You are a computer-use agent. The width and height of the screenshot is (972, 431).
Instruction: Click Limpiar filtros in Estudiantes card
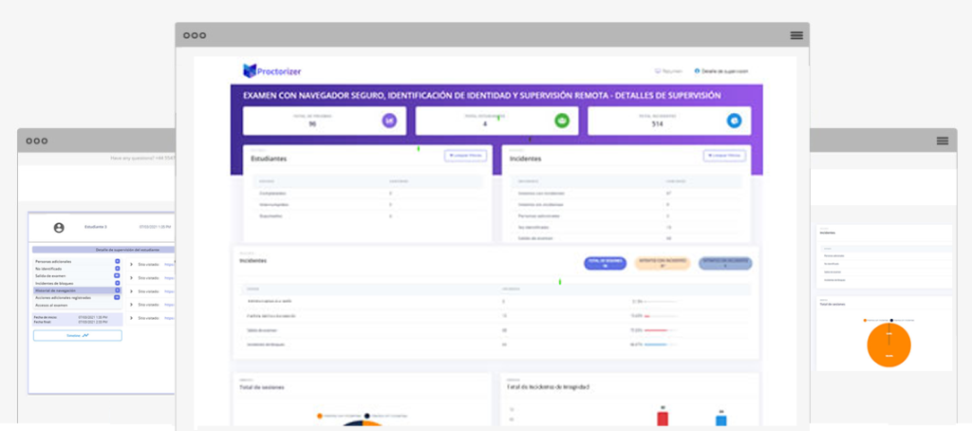click(x=465, y=156)
